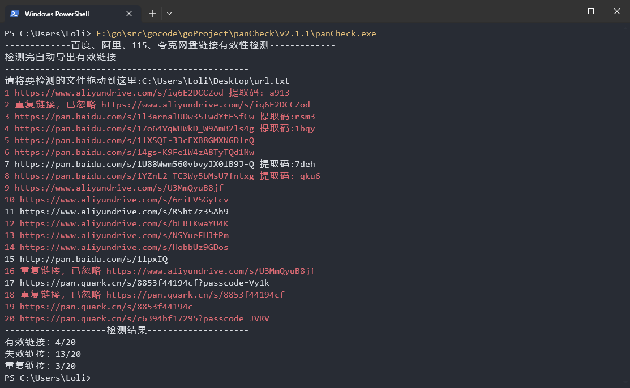This screenshot has width=630, height=388.
Task: Click the final PS C:\Users\Loli> prompt
Action: pyautogui.click(x=48, y=378)
